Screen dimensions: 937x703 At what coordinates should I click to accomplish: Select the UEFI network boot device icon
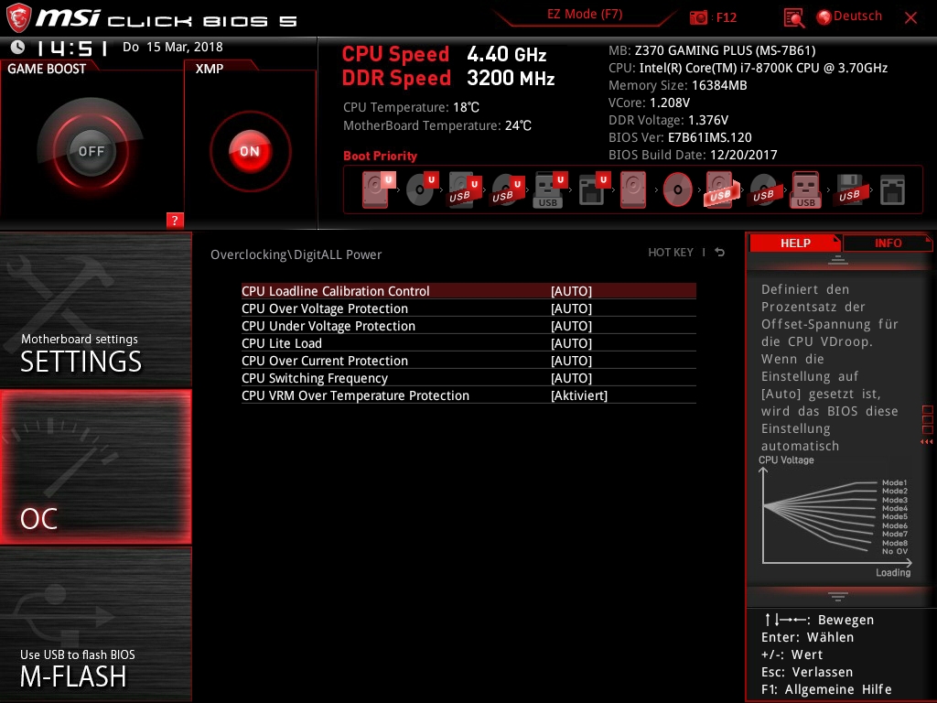[x=594, y=190]
